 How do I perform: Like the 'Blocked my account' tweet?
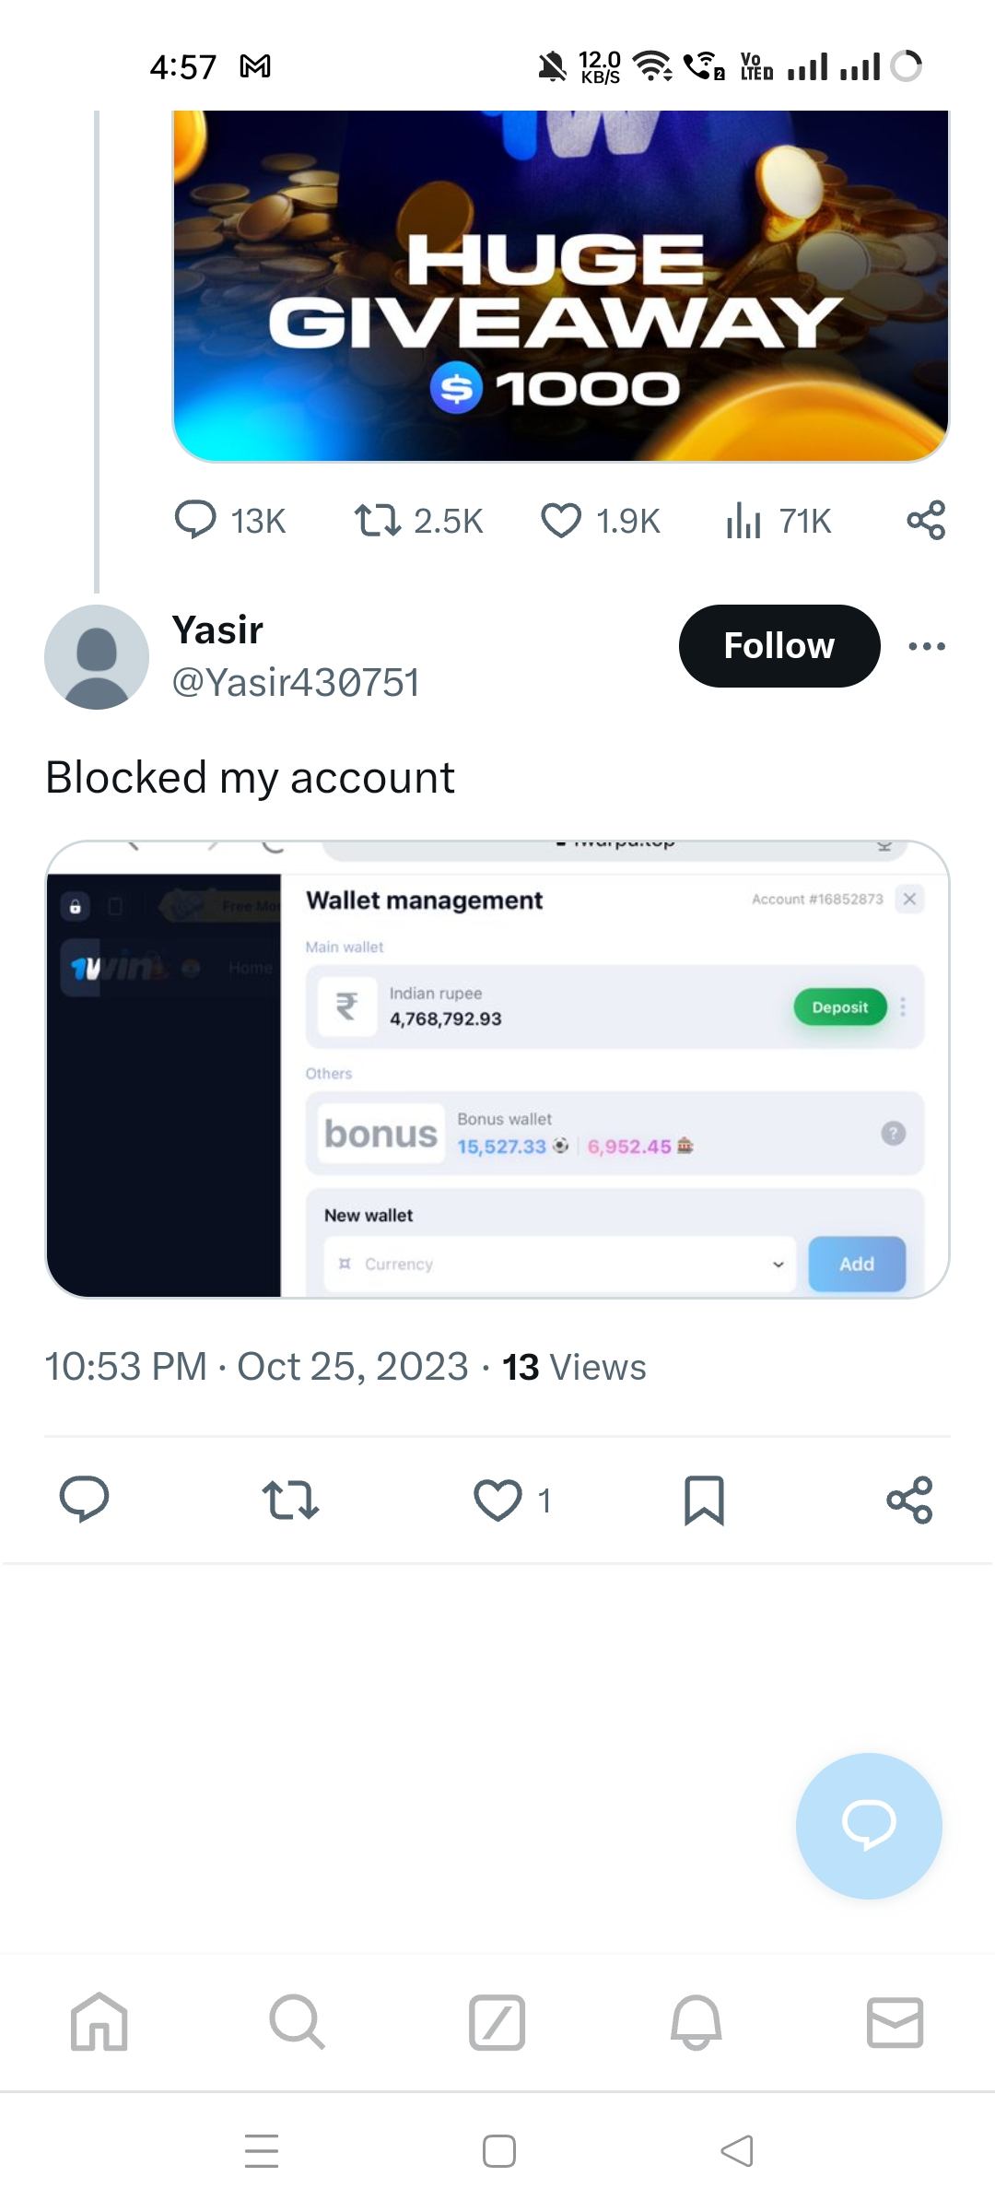point(497,1500)
